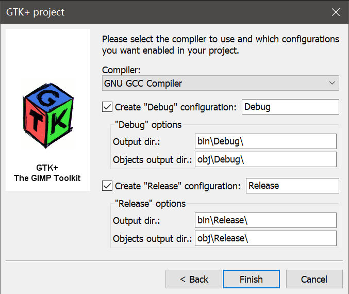Click the Release configuration name field
This screenshot has height=294, width=349.
click(292, 186)
